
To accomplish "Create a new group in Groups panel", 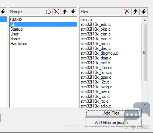I will [48, 12].
